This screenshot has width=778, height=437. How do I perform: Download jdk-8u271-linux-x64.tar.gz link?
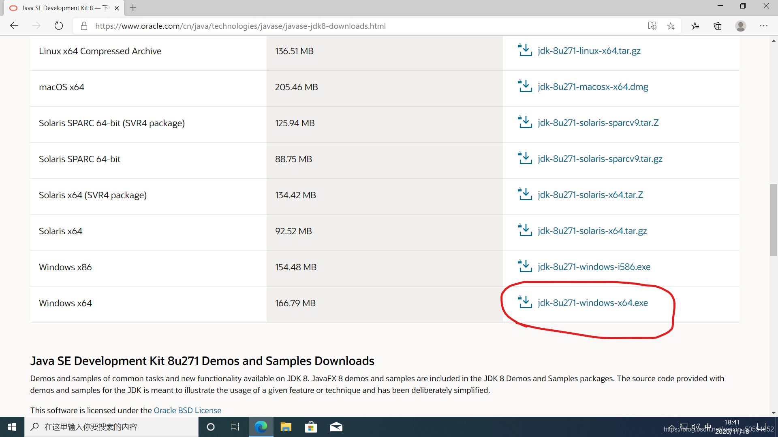click(589, 51)
